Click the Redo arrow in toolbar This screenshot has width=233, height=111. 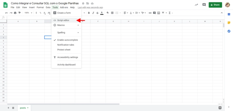click(11, 13)
